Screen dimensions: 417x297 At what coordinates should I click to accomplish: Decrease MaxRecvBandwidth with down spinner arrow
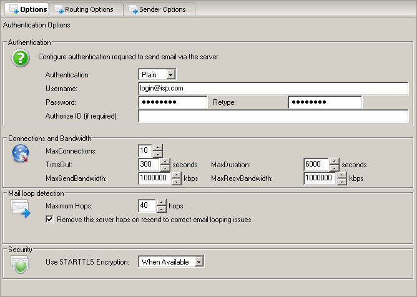tap(341, 182)
